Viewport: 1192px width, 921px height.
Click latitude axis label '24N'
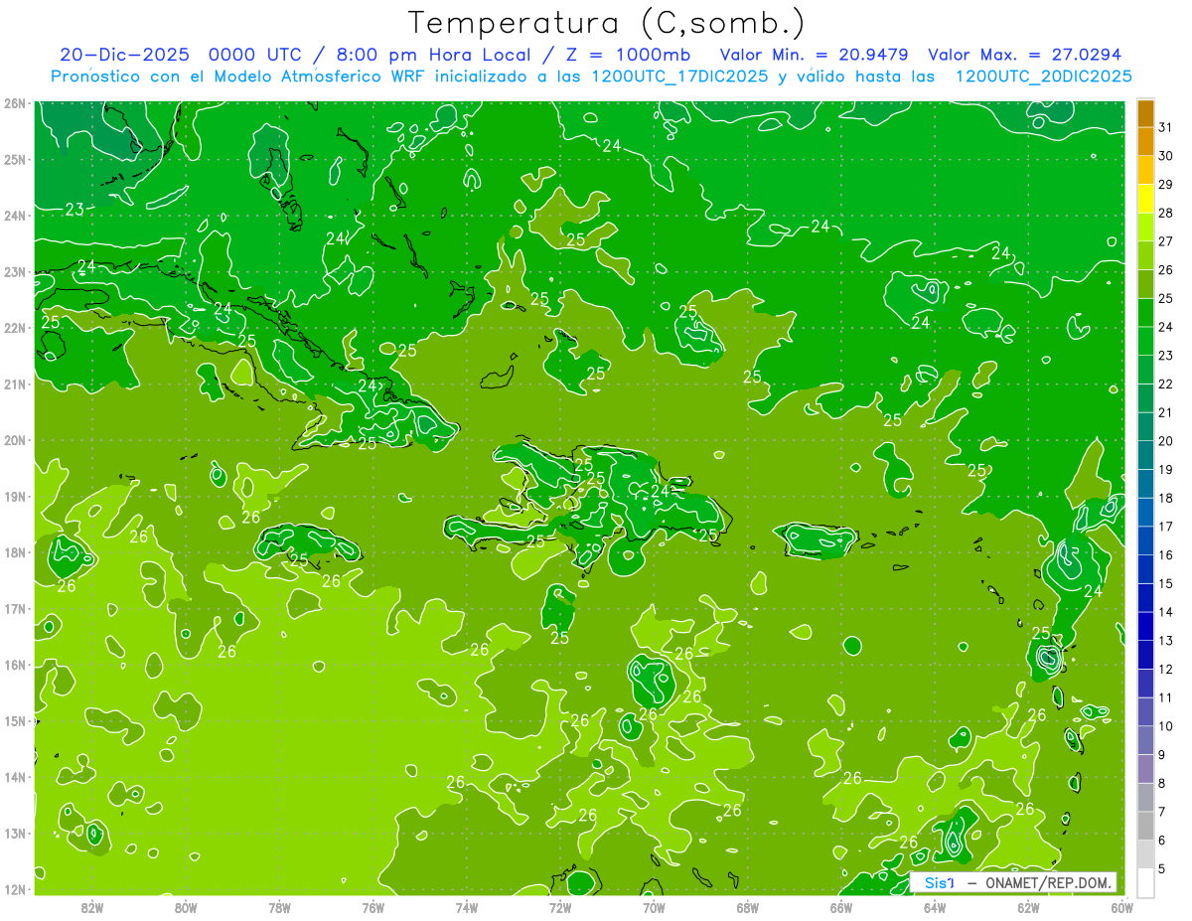click(x=15, y=215)
